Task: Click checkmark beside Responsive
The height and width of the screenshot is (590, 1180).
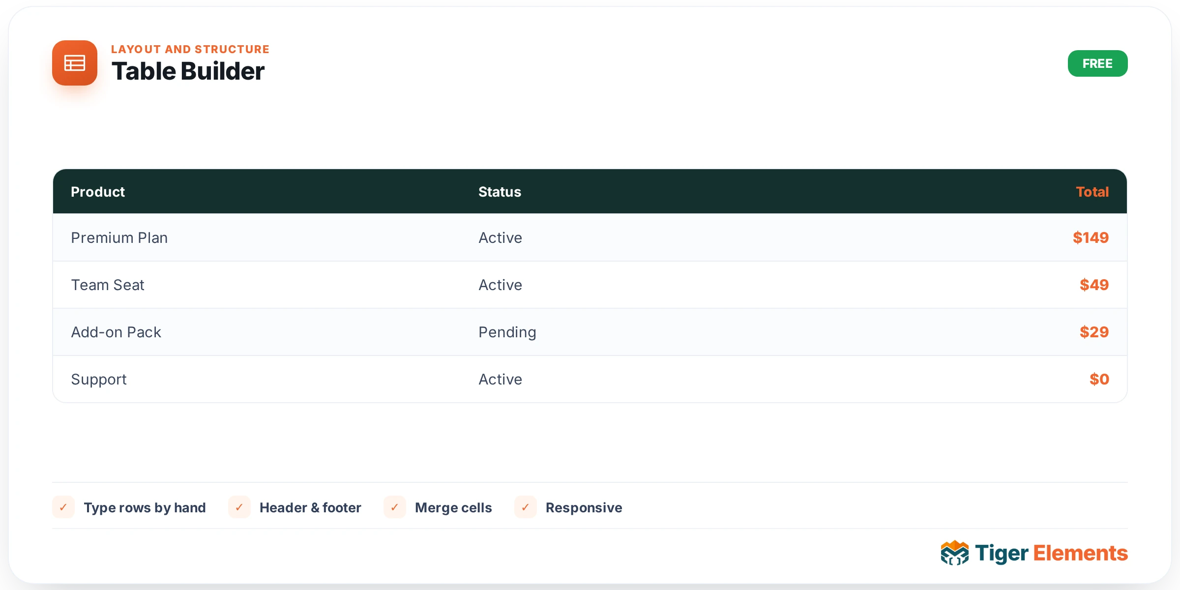Action: pyautogui.click(x=526, y=507)
